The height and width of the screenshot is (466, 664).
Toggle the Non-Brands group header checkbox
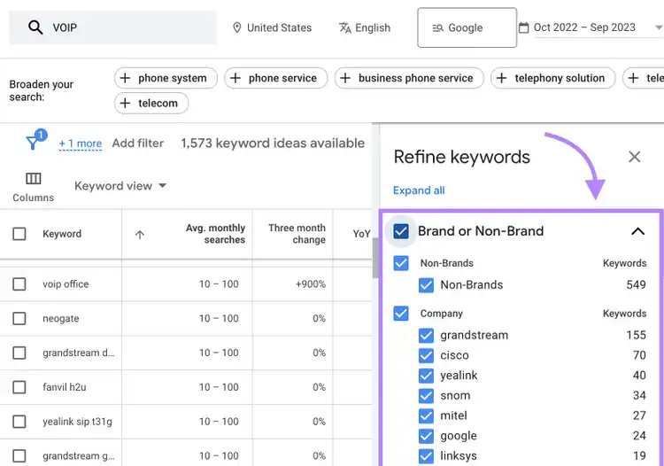tap(401, 263)
